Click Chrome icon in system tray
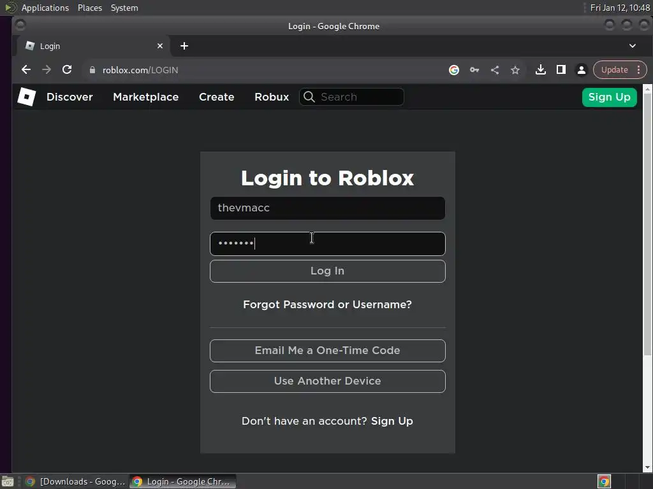The width and height of the screenshot is (653, 489). (604, 481)
